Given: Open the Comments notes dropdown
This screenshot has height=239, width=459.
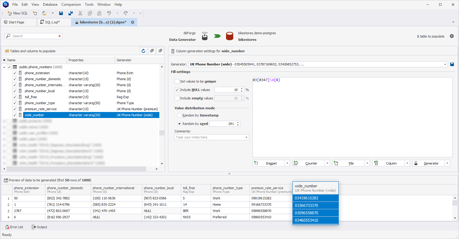Looking at the screenshot, I should pos(246,137).
